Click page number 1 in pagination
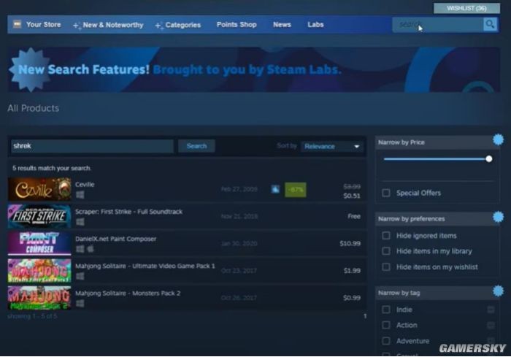This screenshot has height=357, width=511. click(365, 316)
